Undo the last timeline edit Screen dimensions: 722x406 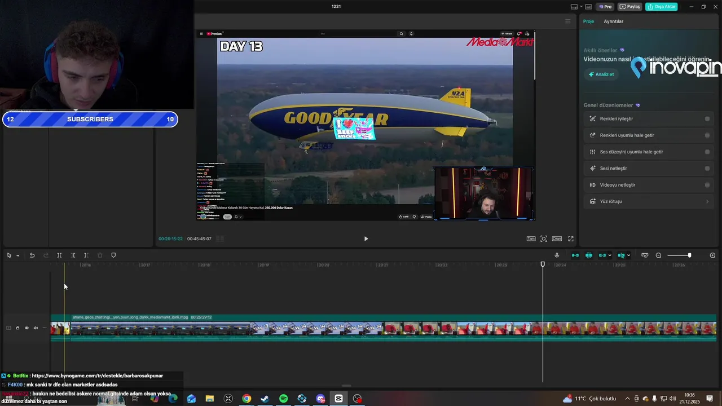pyautogui.click(x=32, y=255)
